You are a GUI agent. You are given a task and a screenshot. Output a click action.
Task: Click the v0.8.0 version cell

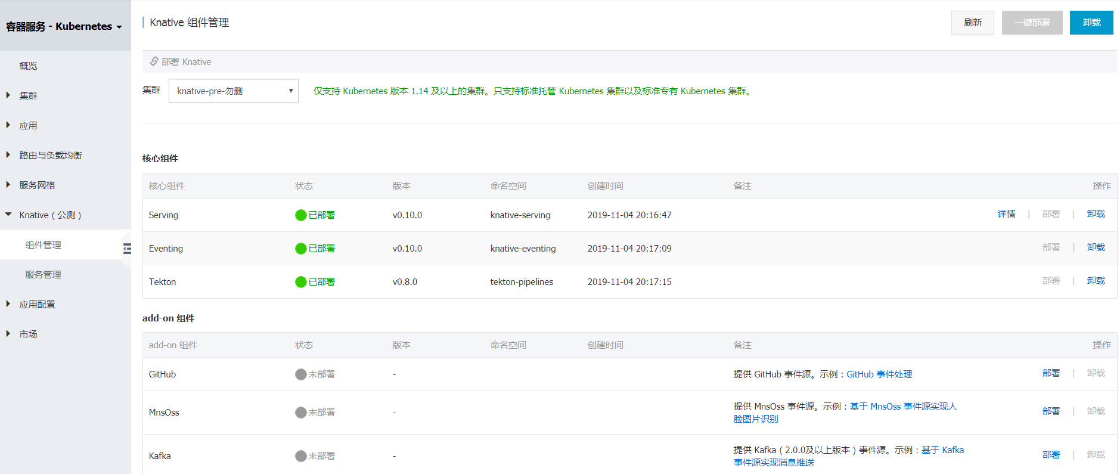405,282
